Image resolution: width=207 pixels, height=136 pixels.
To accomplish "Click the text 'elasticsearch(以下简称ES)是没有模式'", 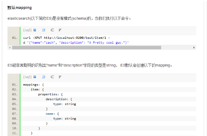I will (x=39, y=18).
